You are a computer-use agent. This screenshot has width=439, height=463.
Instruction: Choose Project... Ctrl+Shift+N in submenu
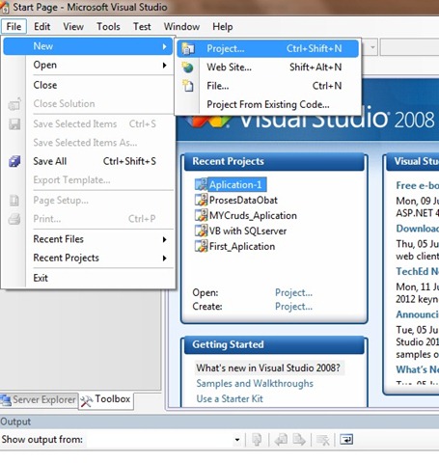click(x=267, y=48)
